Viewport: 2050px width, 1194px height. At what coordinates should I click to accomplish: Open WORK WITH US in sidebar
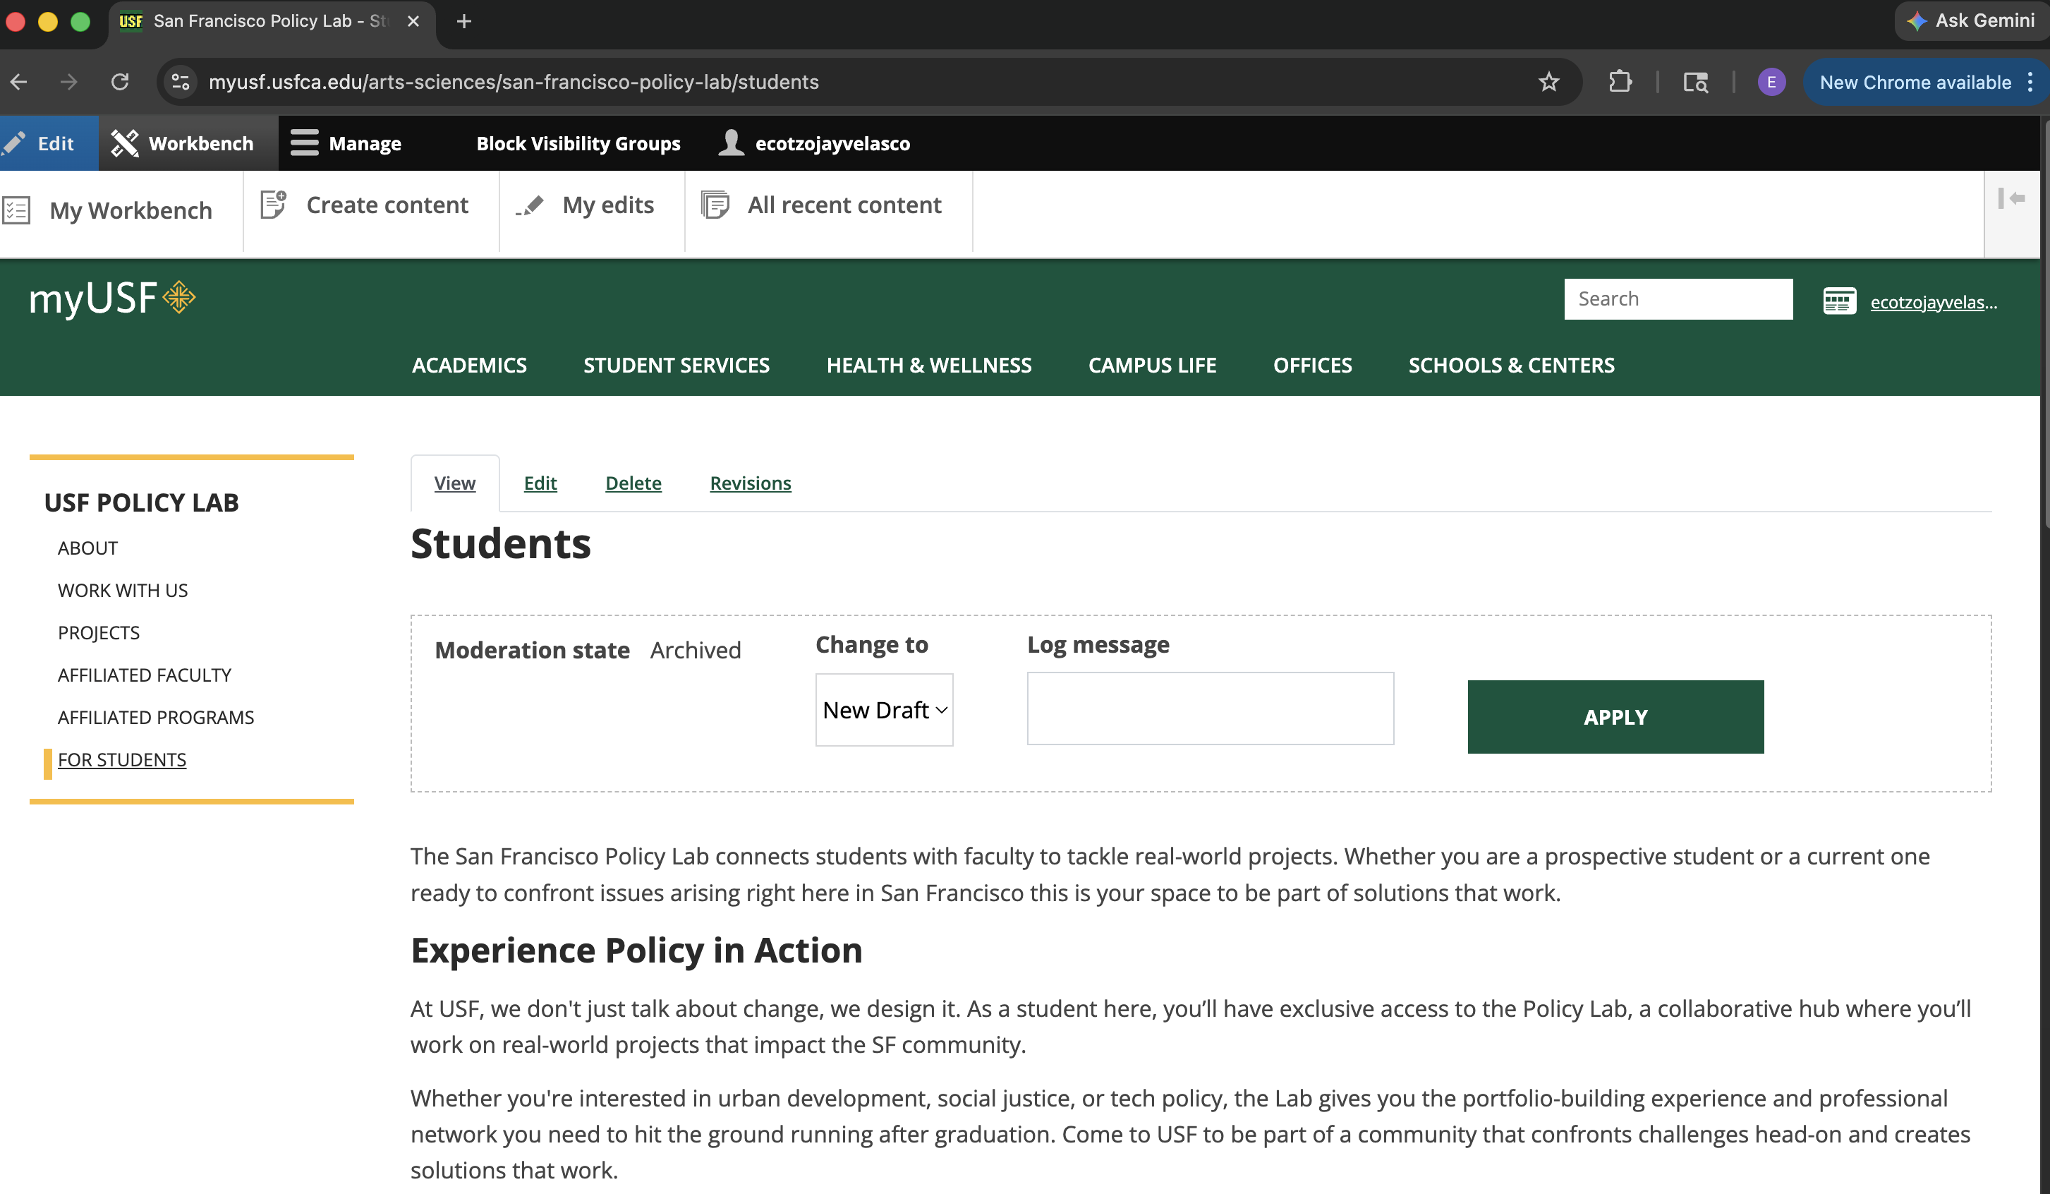[x=123, y=590]
